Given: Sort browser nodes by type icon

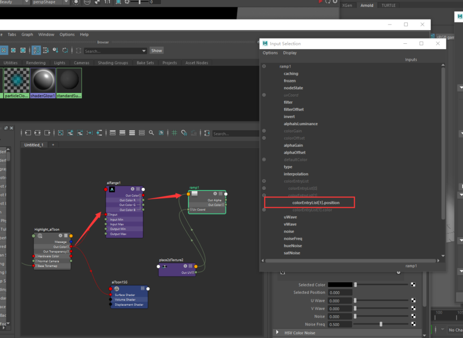Looking at the screenshot, I should point(46,51).
